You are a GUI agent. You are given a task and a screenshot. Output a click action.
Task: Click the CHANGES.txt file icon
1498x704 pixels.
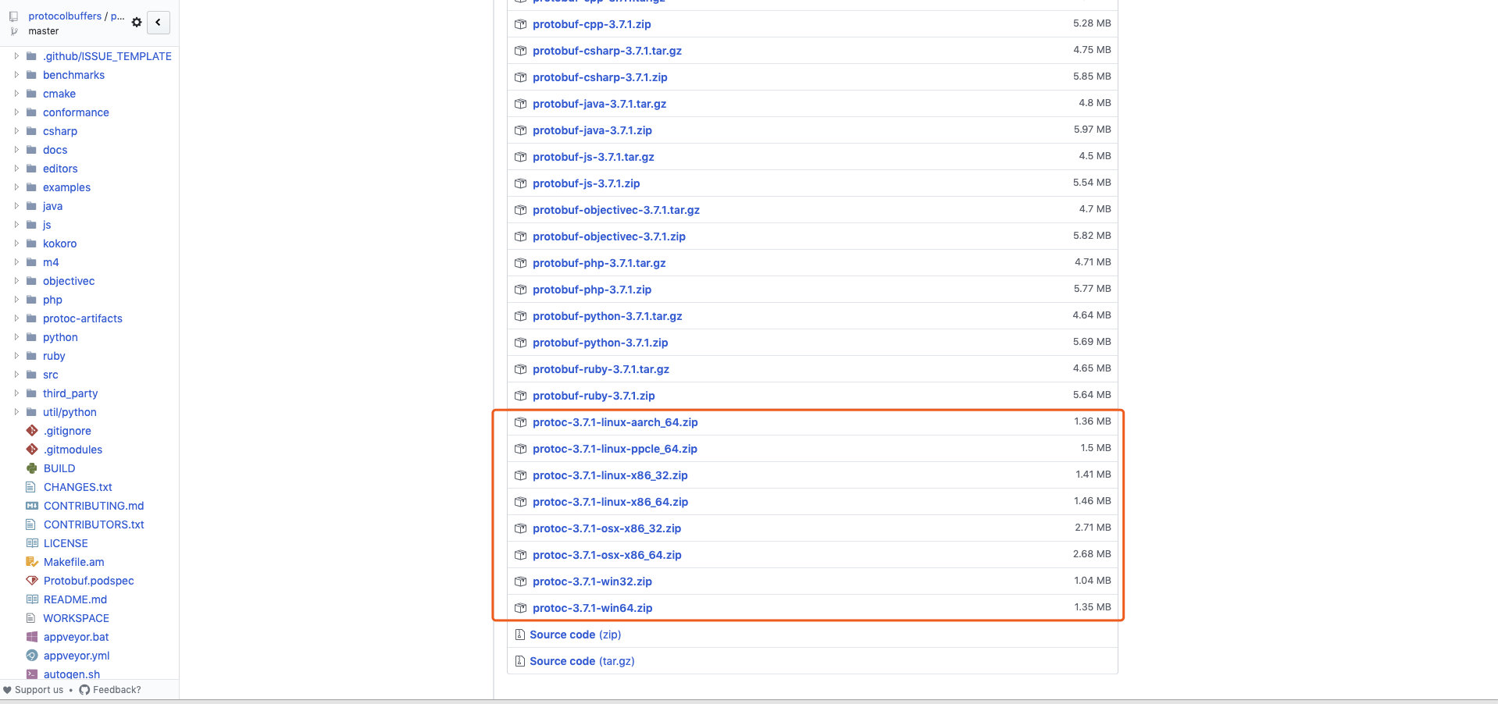[31, 487]
